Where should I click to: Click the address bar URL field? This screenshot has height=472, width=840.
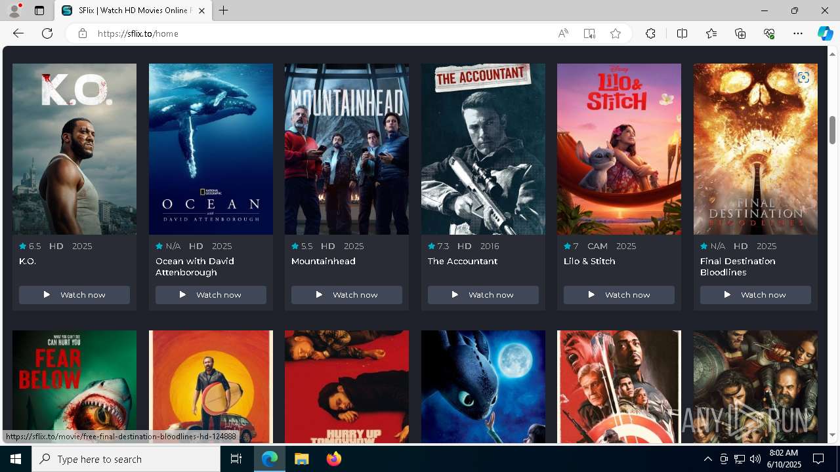click(x=322, y=33)
